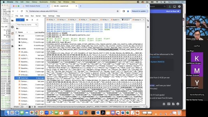Viewport: 208px width, 117px height.
Task: Click the Upload Files icon in file browser
Action: point(32,20)
